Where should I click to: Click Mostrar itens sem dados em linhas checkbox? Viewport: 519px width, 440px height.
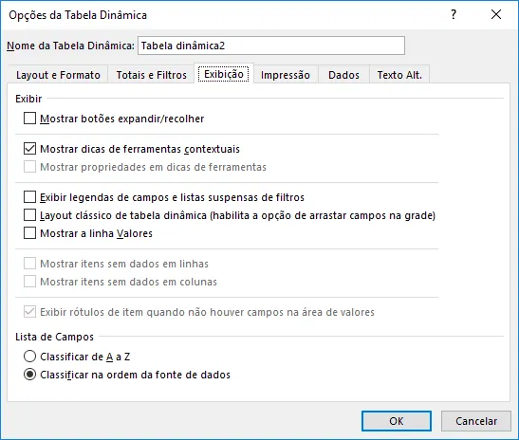tap(29, 264)
